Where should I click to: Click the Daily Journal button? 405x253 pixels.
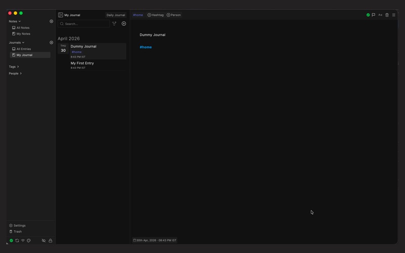click(x=116, y=15)
